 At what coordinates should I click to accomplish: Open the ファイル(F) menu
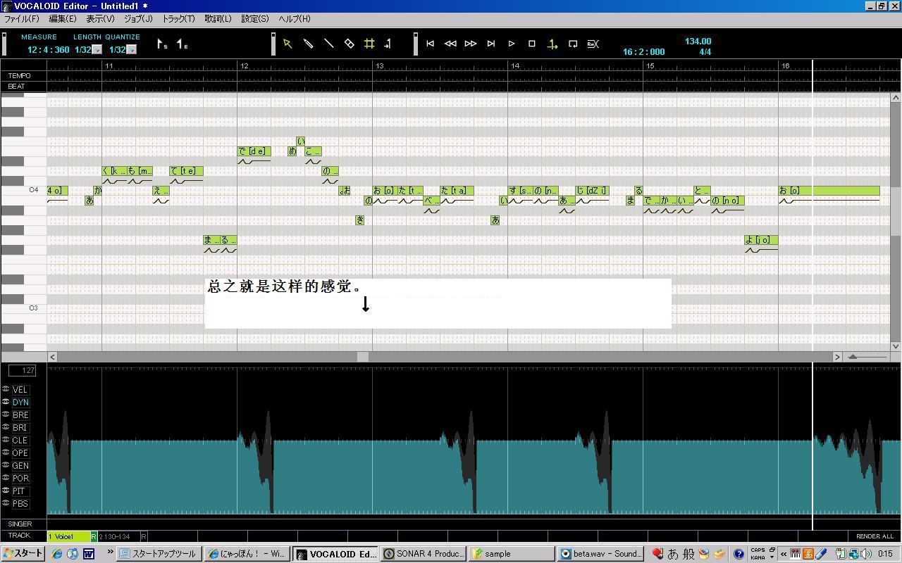pyautogui.click(x=22, y=19)
